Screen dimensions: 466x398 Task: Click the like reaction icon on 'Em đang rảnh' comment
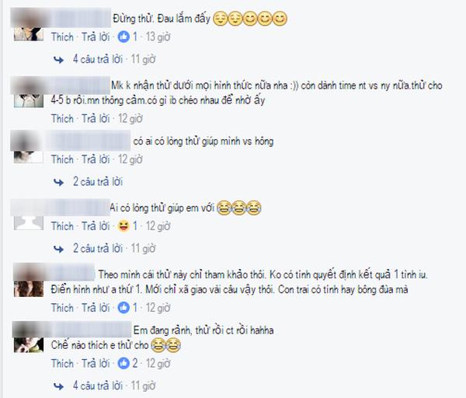coord(123,363)
